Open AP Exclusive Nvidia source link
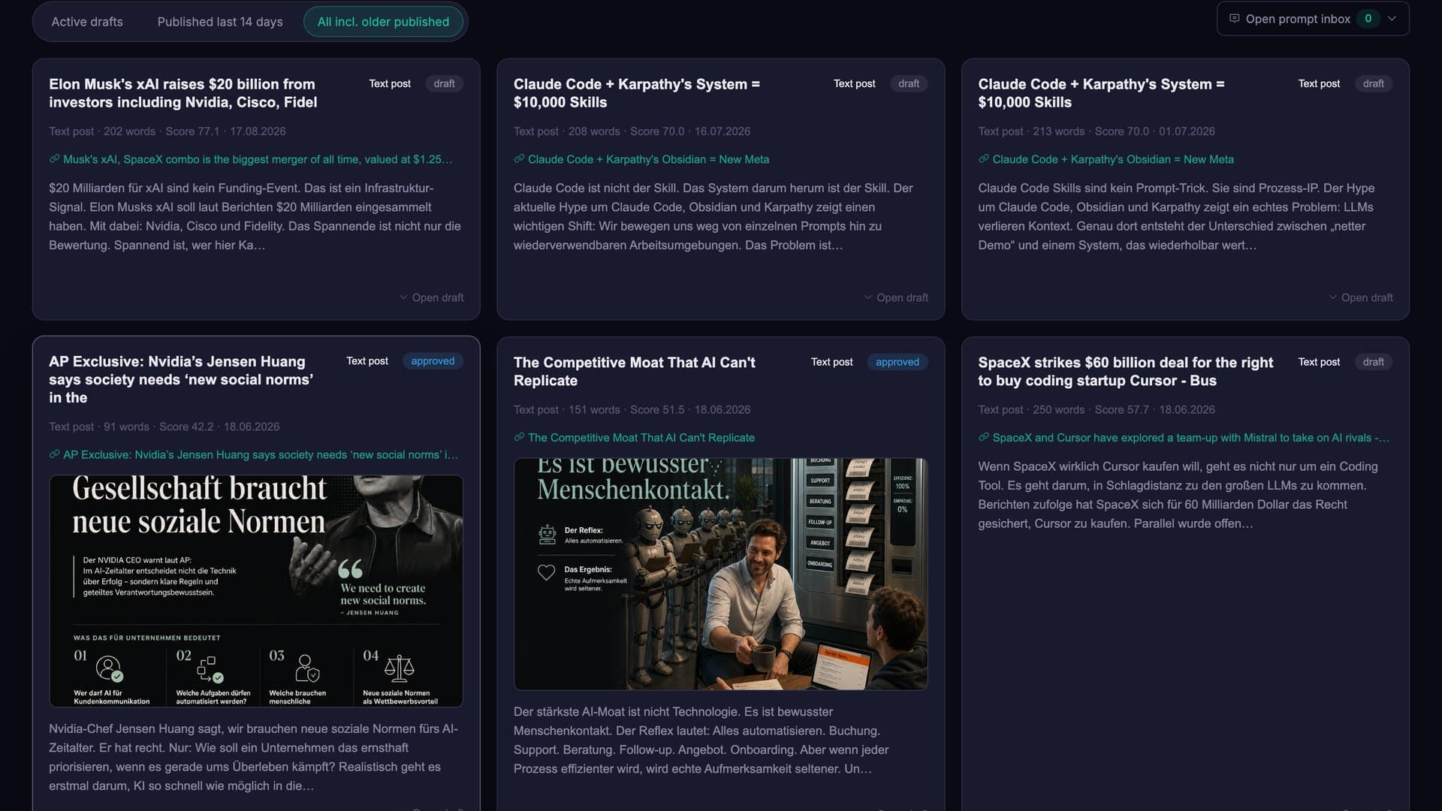This screenshot has width=1442, height=811. click(261, 454)
